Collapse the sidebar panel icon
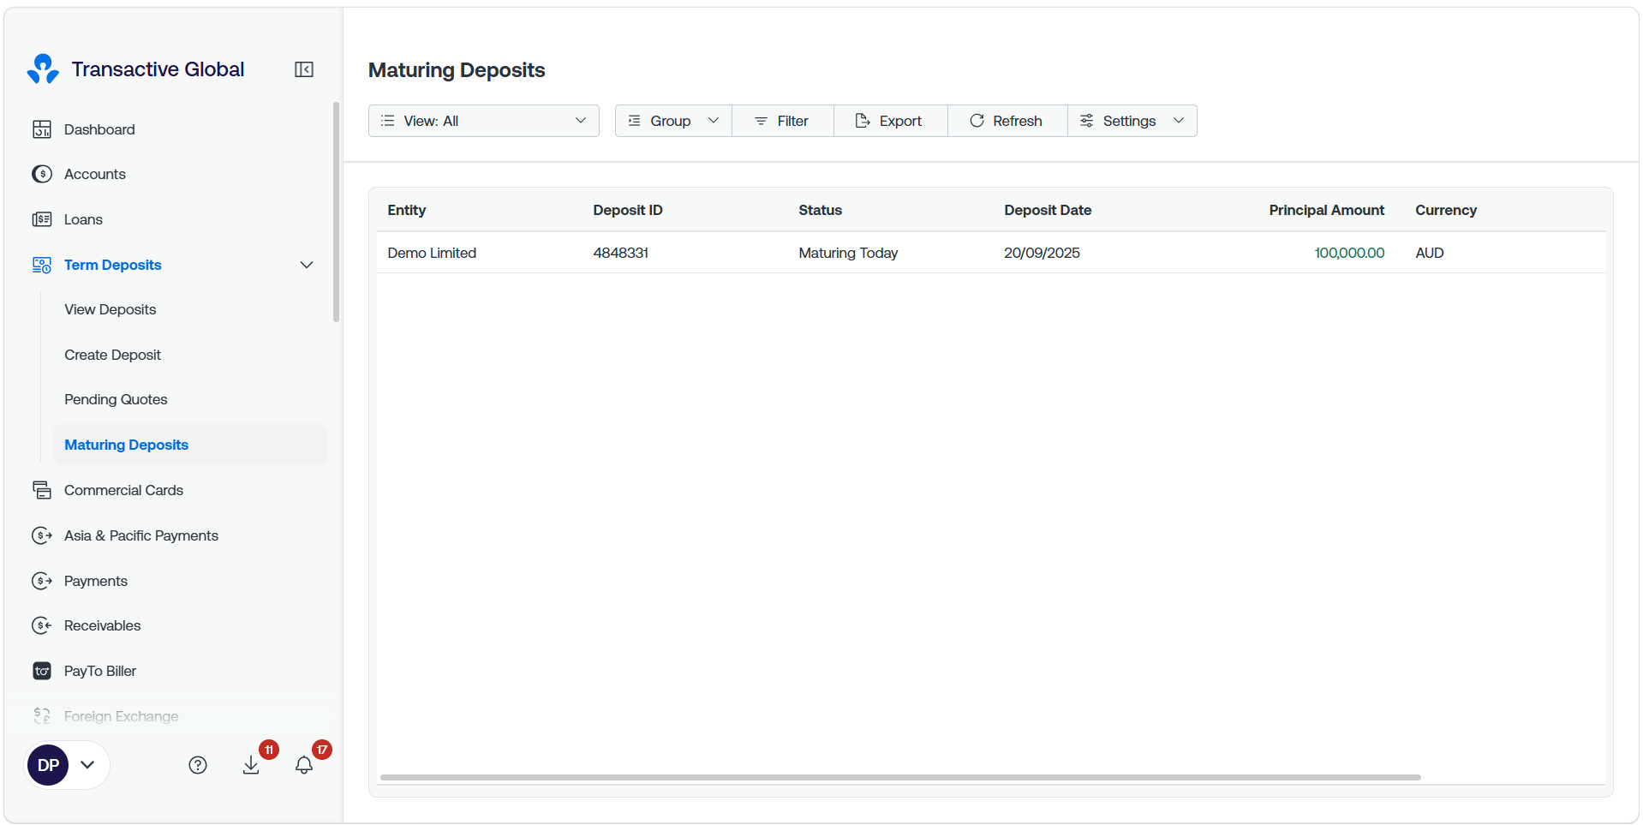 [x=304, y=69]
